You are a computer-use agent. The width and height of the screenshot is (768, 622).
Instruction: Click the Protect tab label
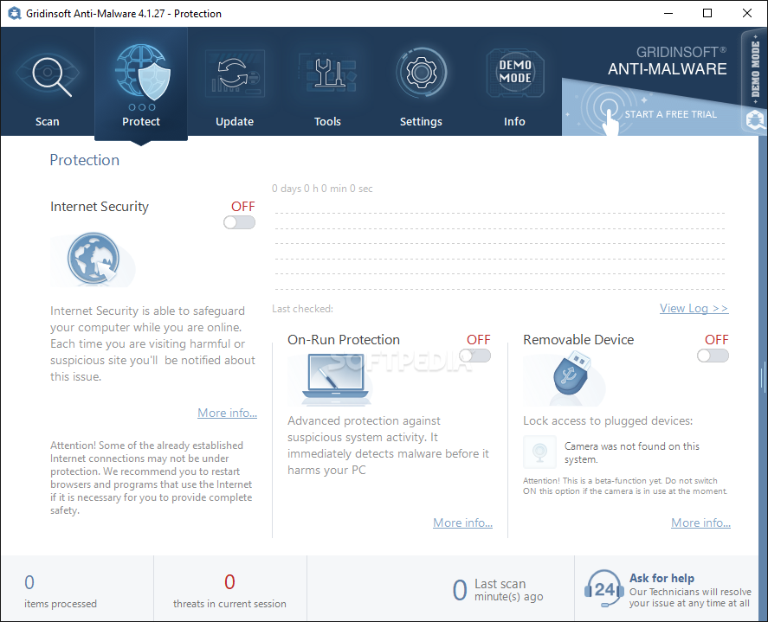pyautogui.click(x=141, y=121)
